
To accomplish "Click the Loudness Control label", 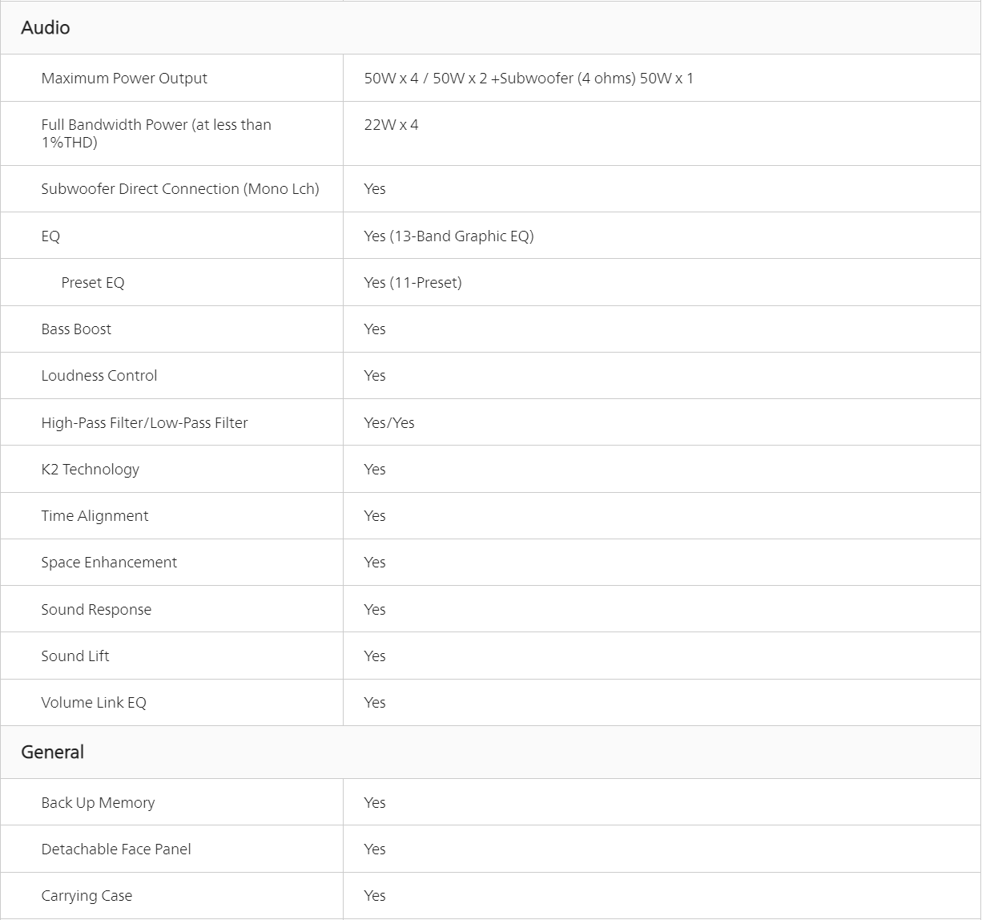I will click(x=99, y=376).
